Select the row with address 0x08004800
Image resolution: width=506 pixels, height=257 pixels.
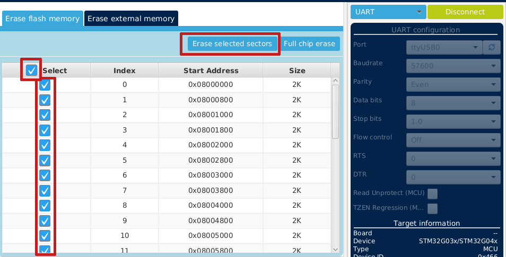coord(211,220)
